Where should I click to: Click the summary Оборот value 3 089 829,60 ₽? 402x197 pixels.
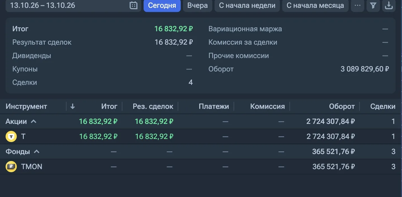click(365, 69)
